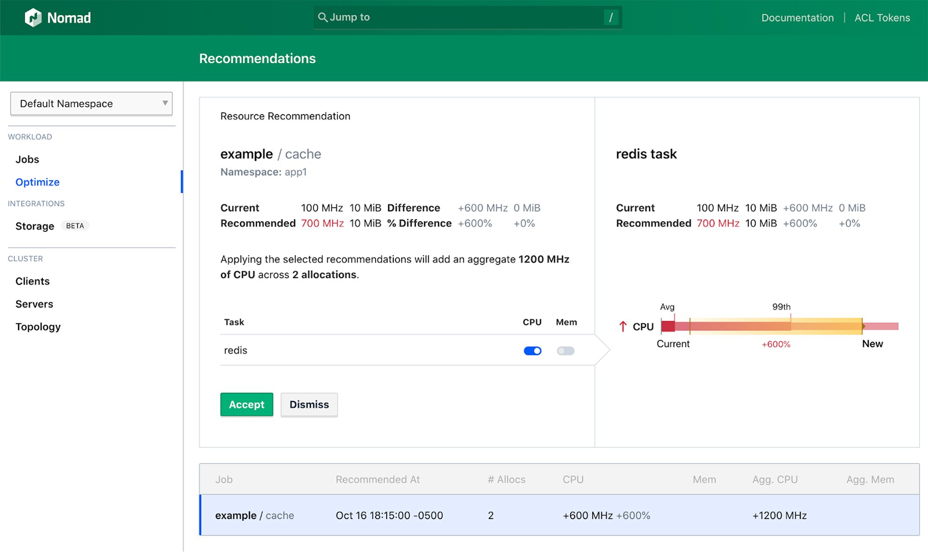
Task: Select Jobs in the Workload sidebar
Action: tap(27, 159)
